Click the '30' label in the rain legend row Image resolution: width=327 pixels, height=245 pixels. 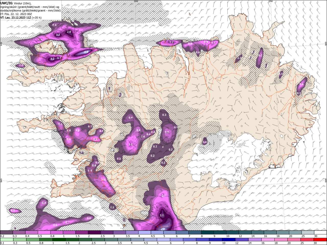(315, 243)
